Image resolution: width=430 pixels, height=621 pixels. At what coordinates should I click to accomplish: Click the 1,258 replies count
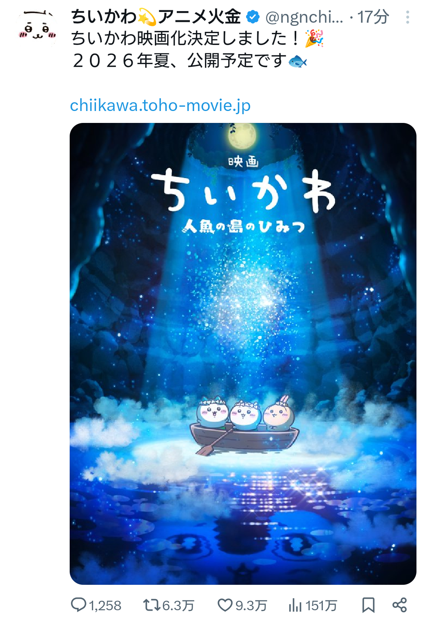tap(105, 605)
